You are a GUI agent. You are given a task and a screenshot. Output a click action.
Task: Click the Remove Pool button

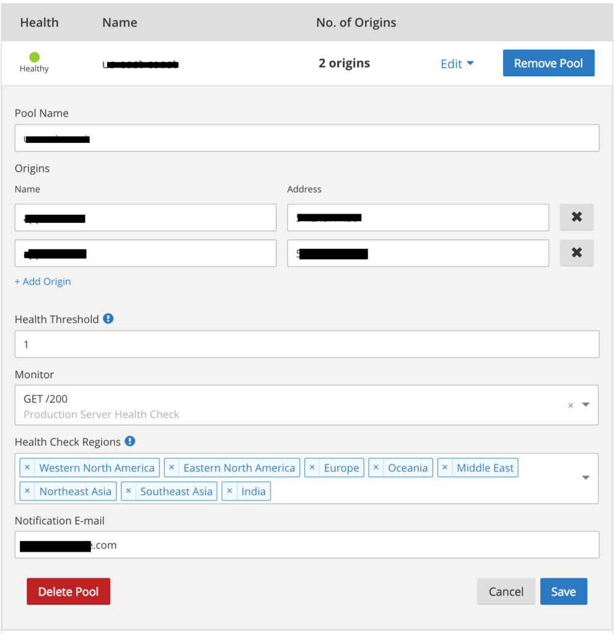pos(548,63)
